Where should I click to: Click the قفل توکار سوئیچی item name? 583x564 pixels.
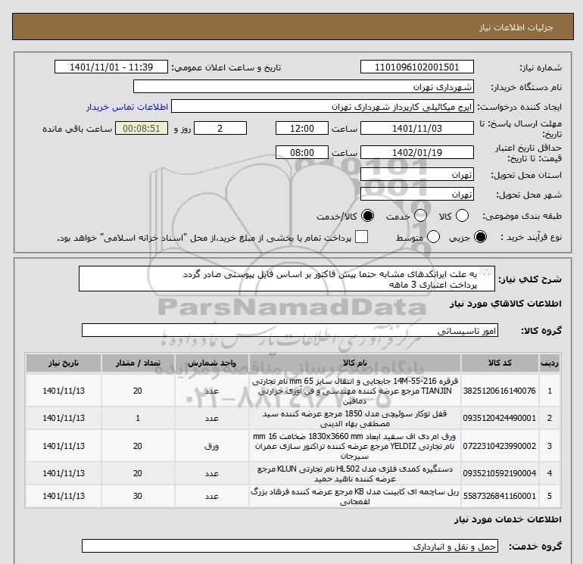click(x=354, y=418)
